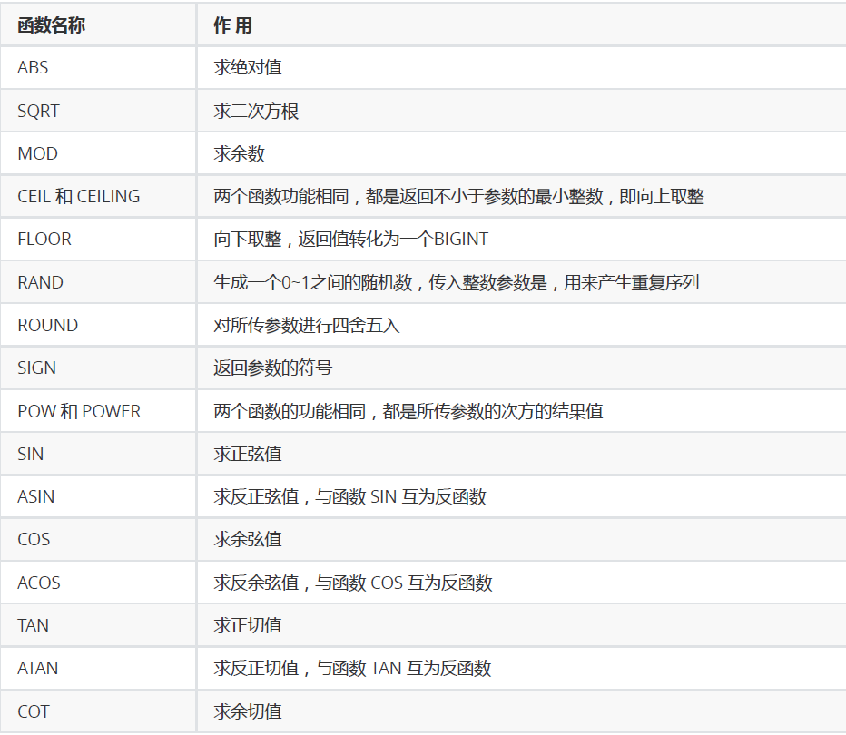846x735 pixels.
Task: Click the 求余弦值 description
Action: [248, 539]
